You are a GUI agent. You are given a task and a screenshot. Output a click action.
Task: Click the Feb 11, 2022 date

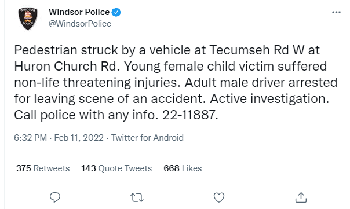coord(79,138)
